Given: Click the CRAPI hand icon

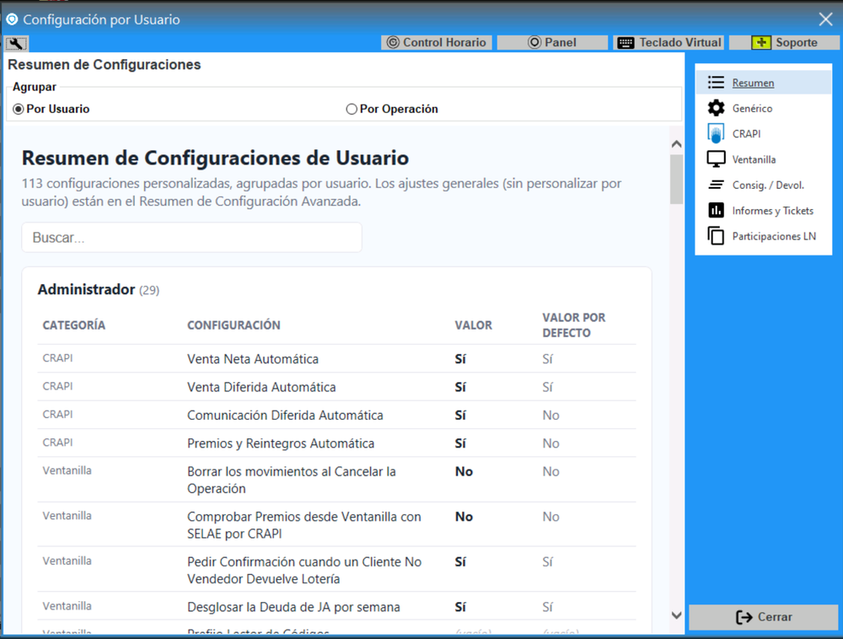Looking at the screenshot, I should pos(716,134).
